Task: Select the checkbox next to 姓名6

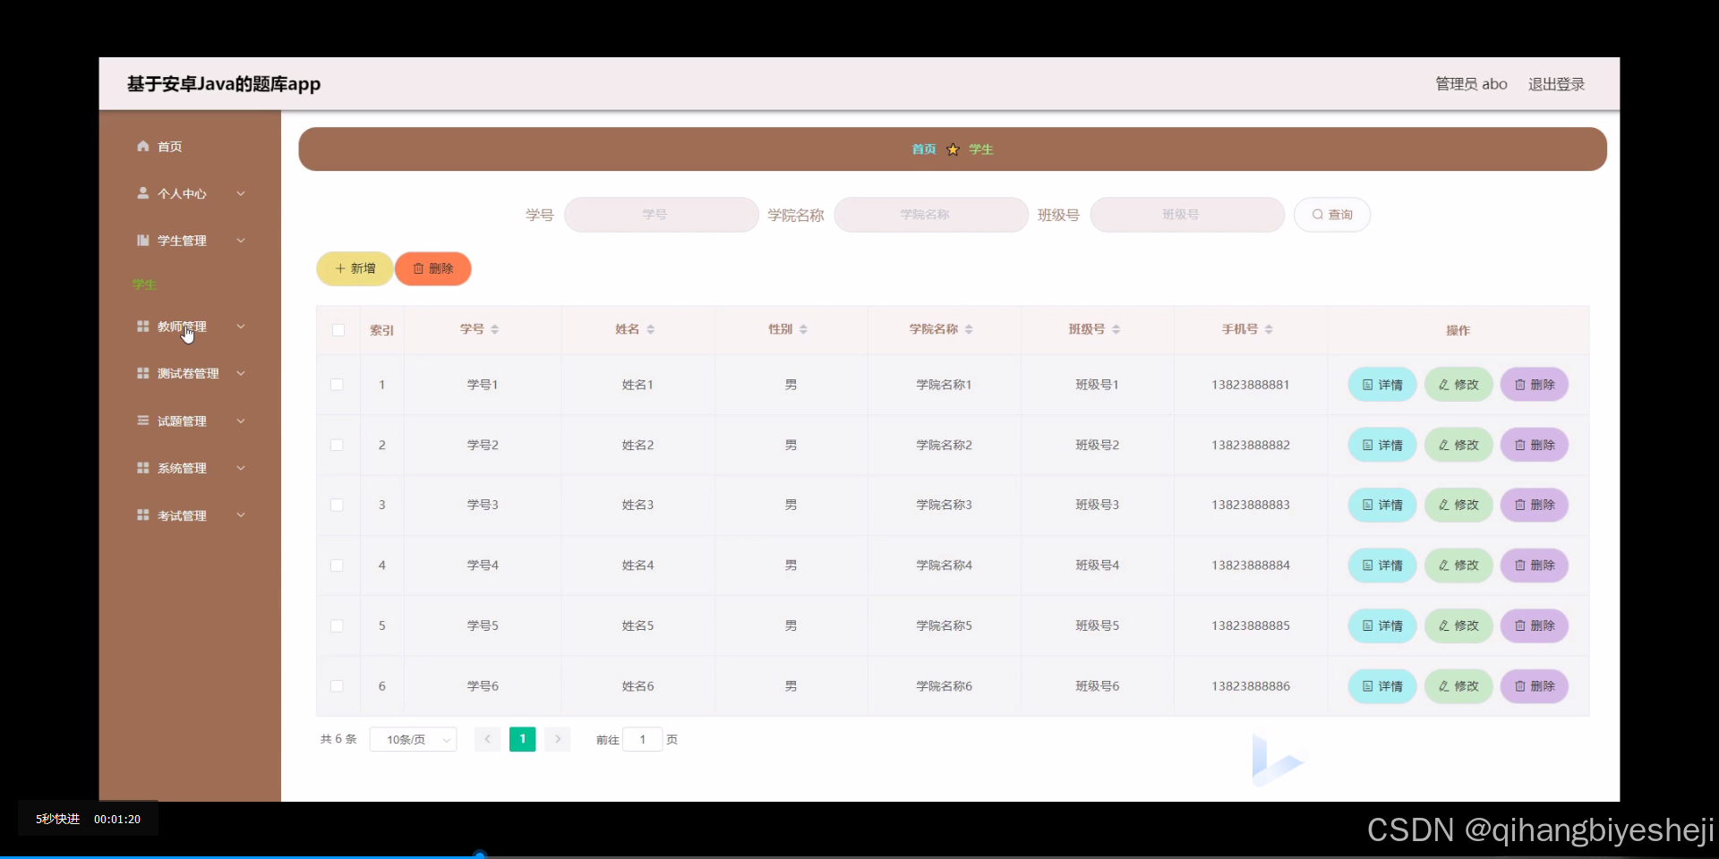Action: click(x=337, y=686)
